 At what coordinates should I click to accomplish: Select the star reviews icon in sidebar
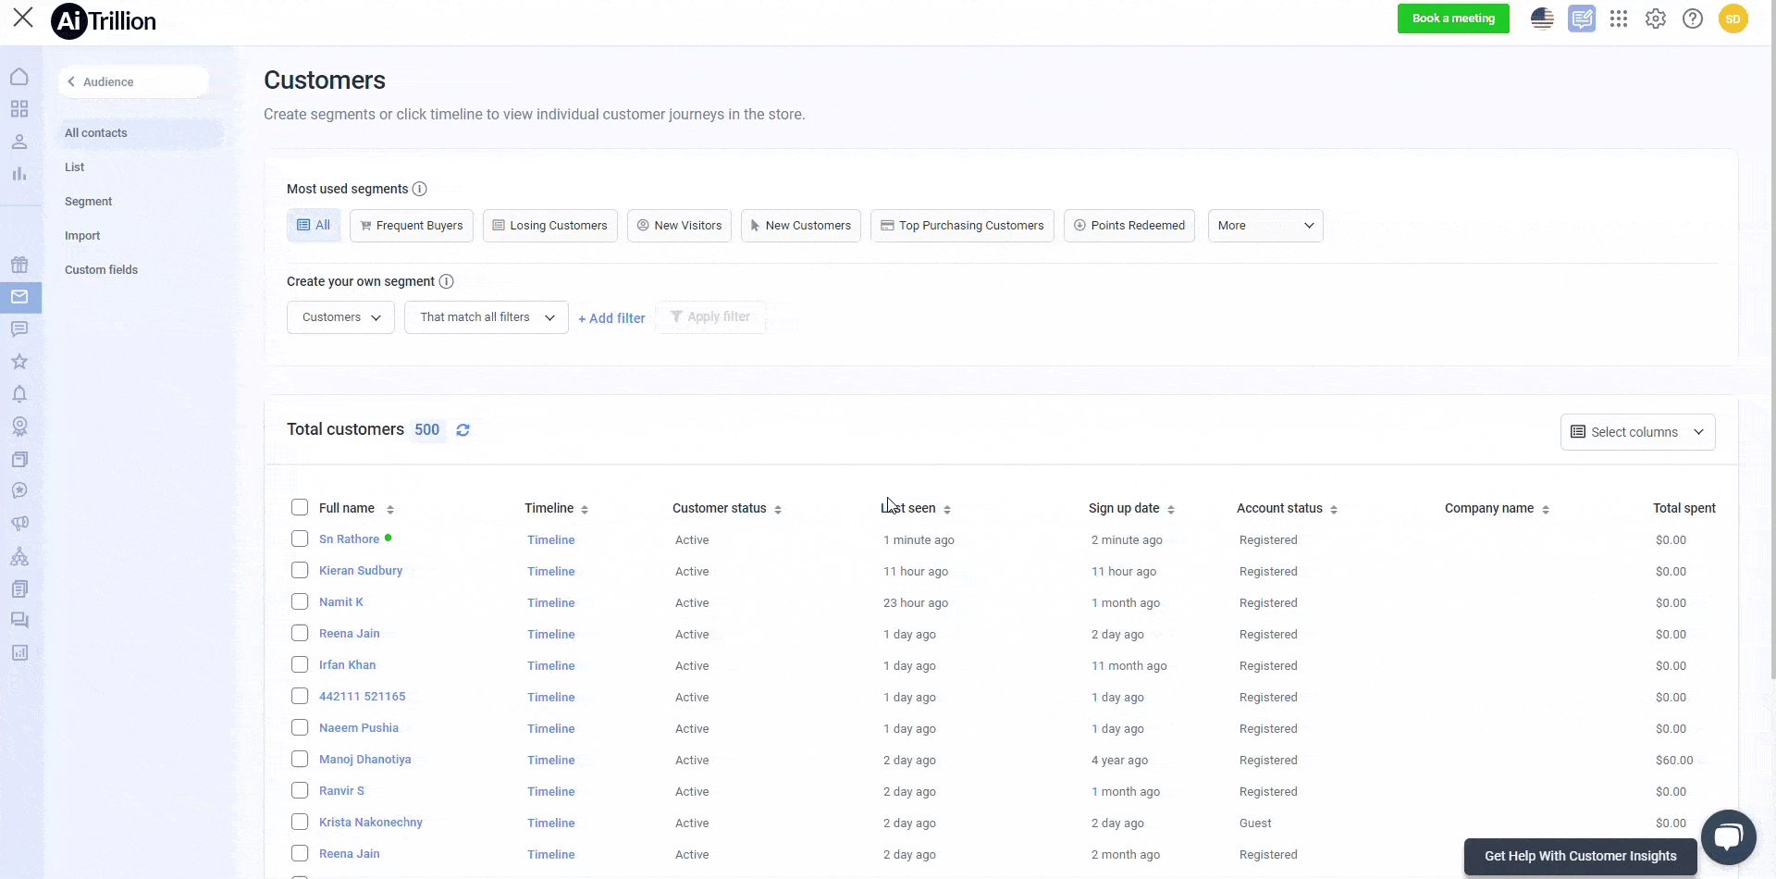[x=19, y=361]
